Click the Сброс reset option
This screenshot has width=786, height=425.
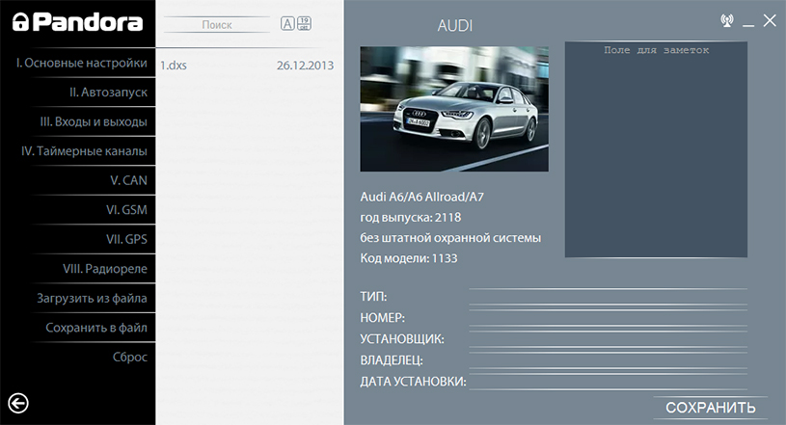tap(130, 357)
